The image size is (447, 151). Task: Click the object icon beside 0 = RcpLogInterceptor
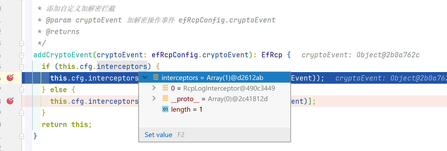pos(165,88)
